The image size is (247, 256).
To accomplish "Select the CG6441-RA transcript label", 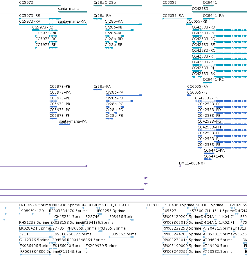I will coord(213,16).
